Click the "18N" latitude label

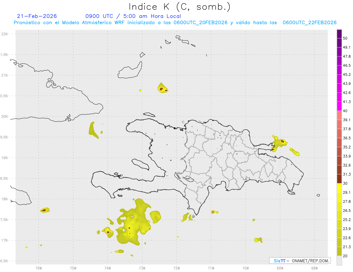pos(5,199)
